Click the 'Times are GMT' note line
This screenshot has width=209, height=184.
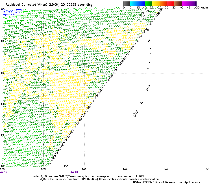pyautogui.click(x=88, y=176)
